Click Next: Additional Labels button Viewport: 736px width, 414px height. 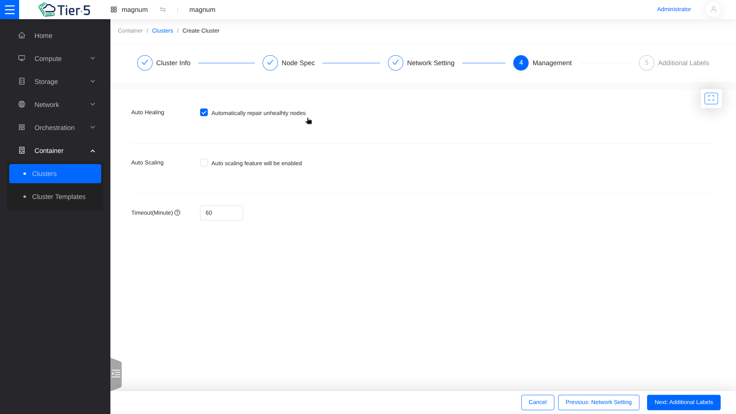coord(683,402)
